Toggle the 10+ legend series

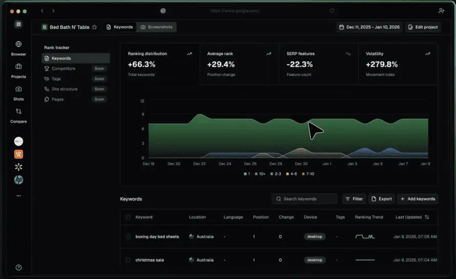(260, 174)
